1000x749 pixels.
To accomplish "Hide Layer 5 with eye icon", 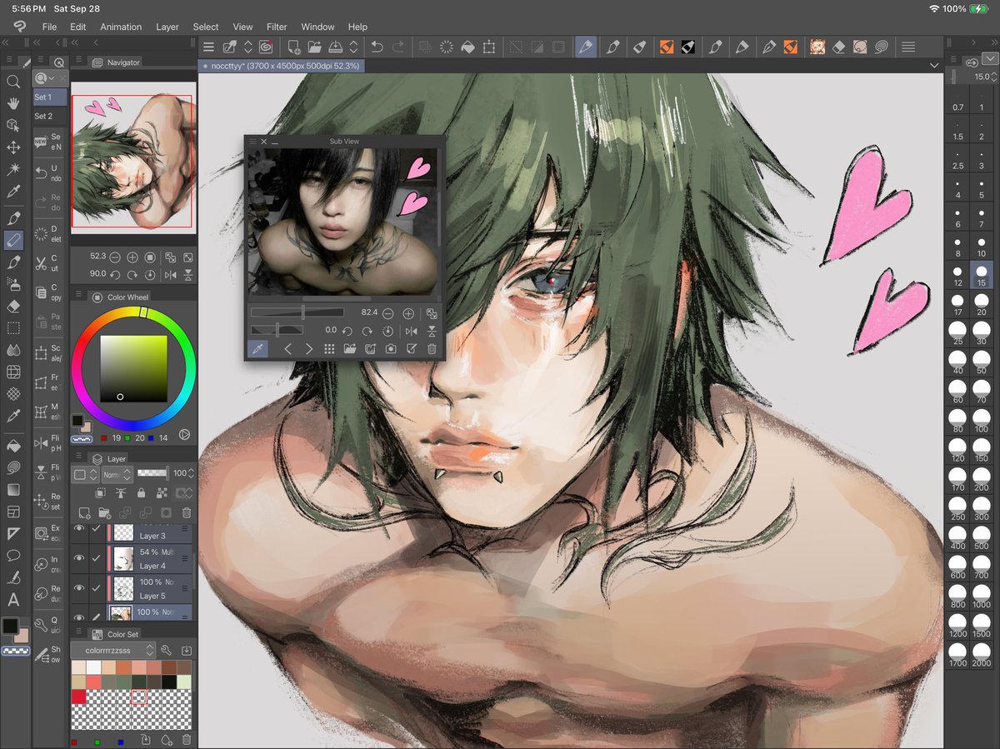I will 80,588.
